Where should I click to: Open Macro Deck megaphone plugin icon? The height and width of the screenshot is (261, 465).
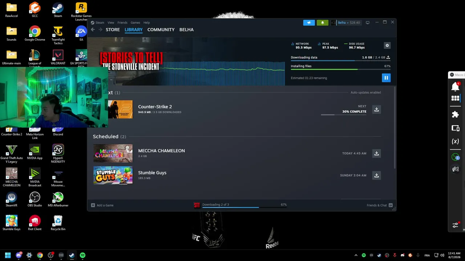455,169
